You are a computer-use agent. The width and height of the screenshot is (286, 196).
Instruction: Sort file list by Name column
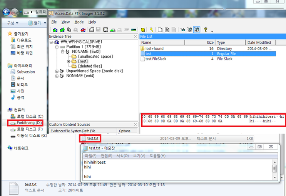(162, 42)
